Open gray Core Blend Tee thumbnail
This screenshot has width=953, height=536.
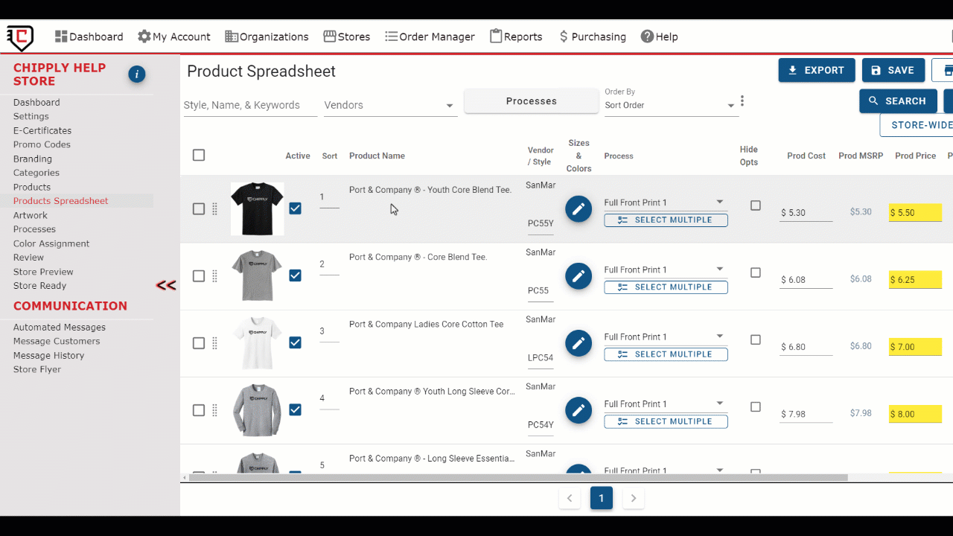(257, 276)
